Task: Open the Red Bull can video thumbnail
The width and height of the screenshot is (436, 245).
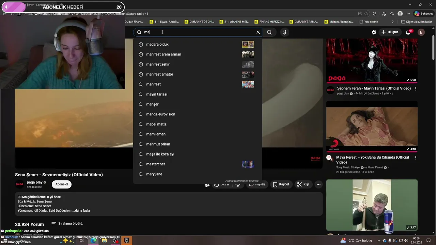Action: pyautogui.click(x=372, y=205)
